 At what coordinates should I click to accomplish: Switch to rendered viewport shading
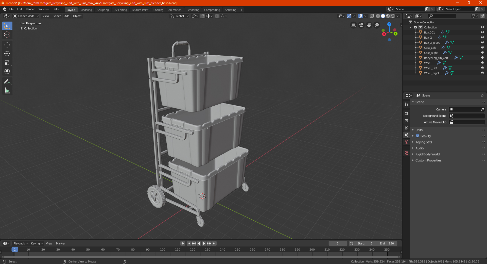pos(393,16)
